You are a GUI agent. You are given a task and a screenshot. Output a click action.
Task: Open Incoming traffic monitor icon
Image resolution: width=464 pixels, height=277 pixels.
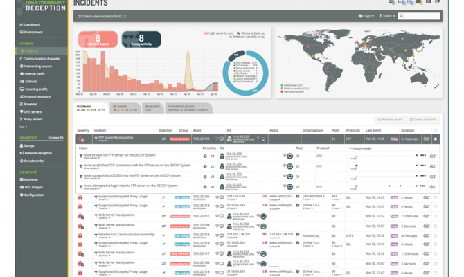[21, 89]
